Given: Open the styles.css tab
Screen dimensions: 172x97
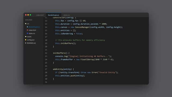Looking at the screenshot, I should click(x=67, y=15).
